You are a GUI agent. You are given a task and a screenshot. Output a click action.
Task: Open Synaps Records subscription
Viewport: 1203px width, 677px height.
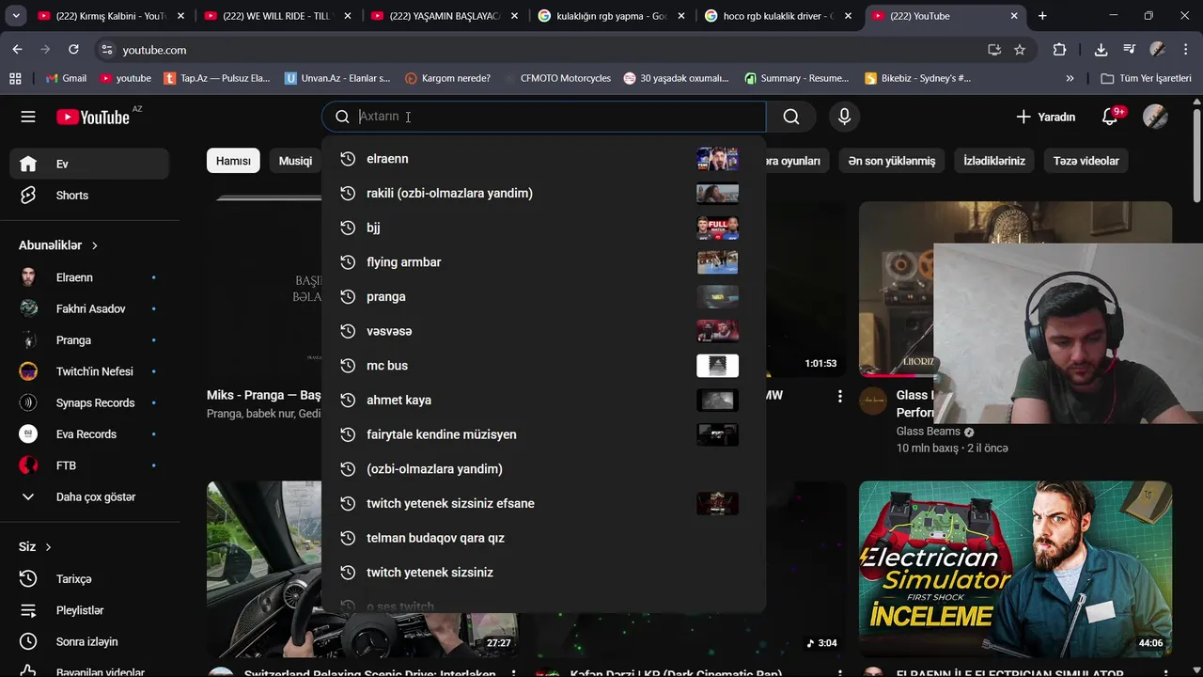pyautogui.click(x=89, y=402)
